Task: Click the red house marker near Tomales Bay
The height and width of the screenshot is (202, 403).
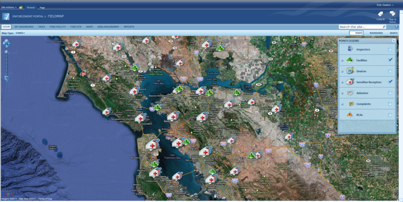Action: click(83, 73)
